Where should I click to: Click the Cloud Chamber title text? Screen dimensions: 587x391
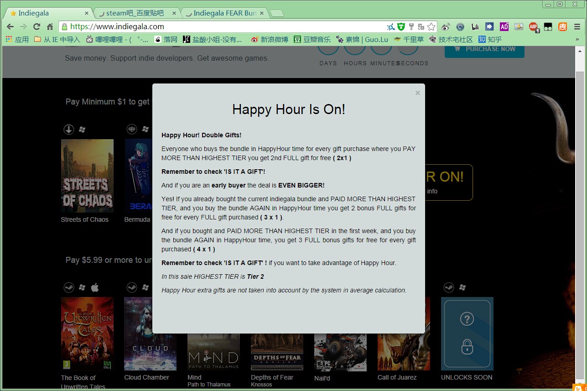pos(146,377)
